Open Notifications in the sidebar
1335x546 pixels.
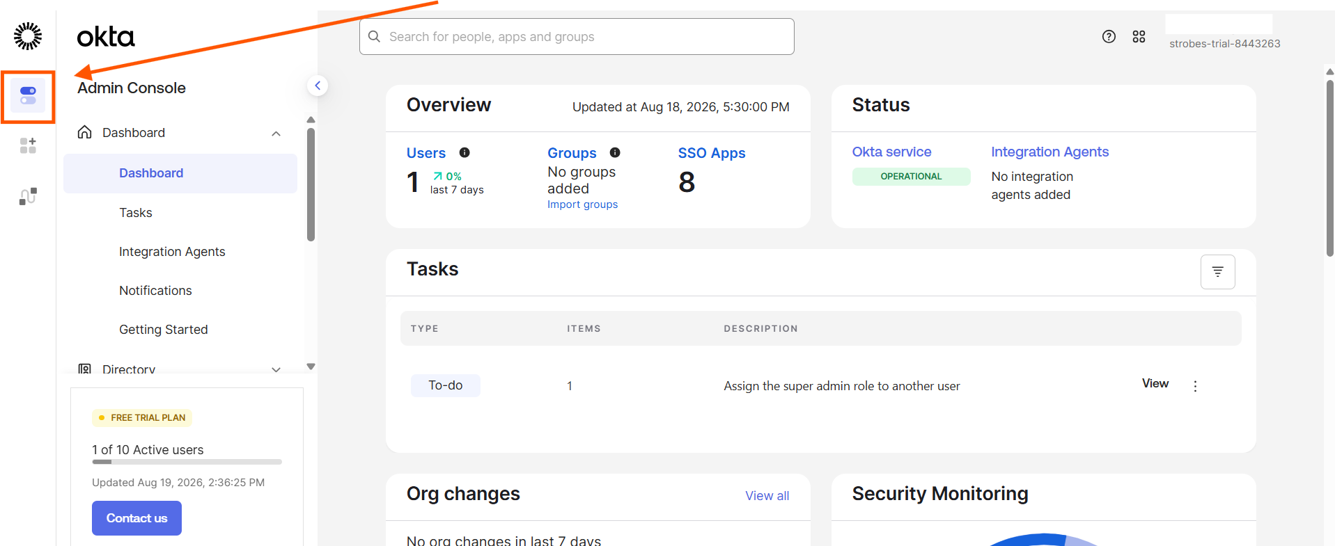point(155,291)
